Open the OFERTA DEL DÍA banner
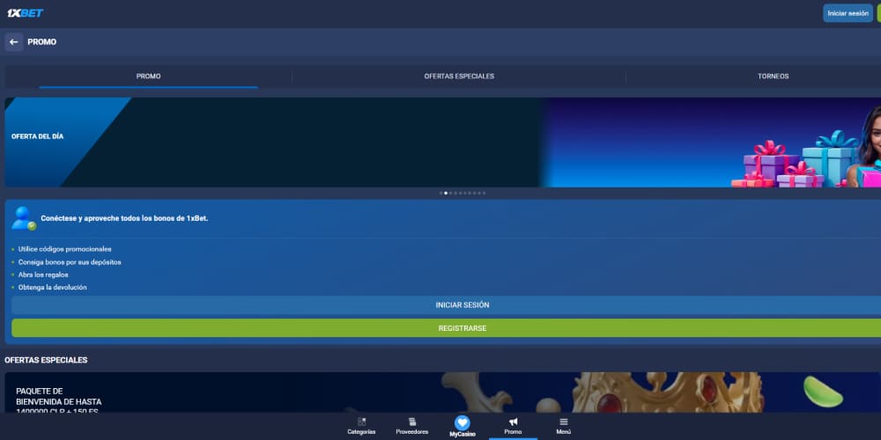The image size is (881, 440). [443, 143]
